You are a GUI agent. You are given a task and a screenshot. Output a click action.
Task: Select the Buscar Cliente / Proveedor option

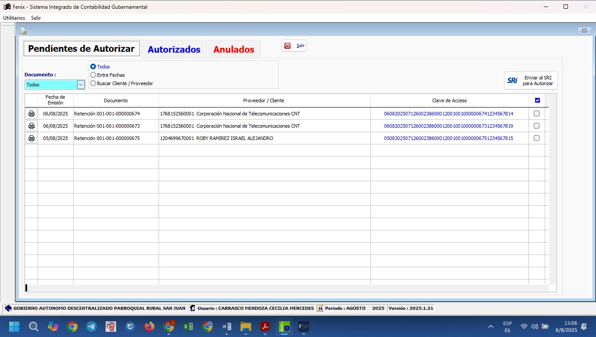click(x=93, y=83)
